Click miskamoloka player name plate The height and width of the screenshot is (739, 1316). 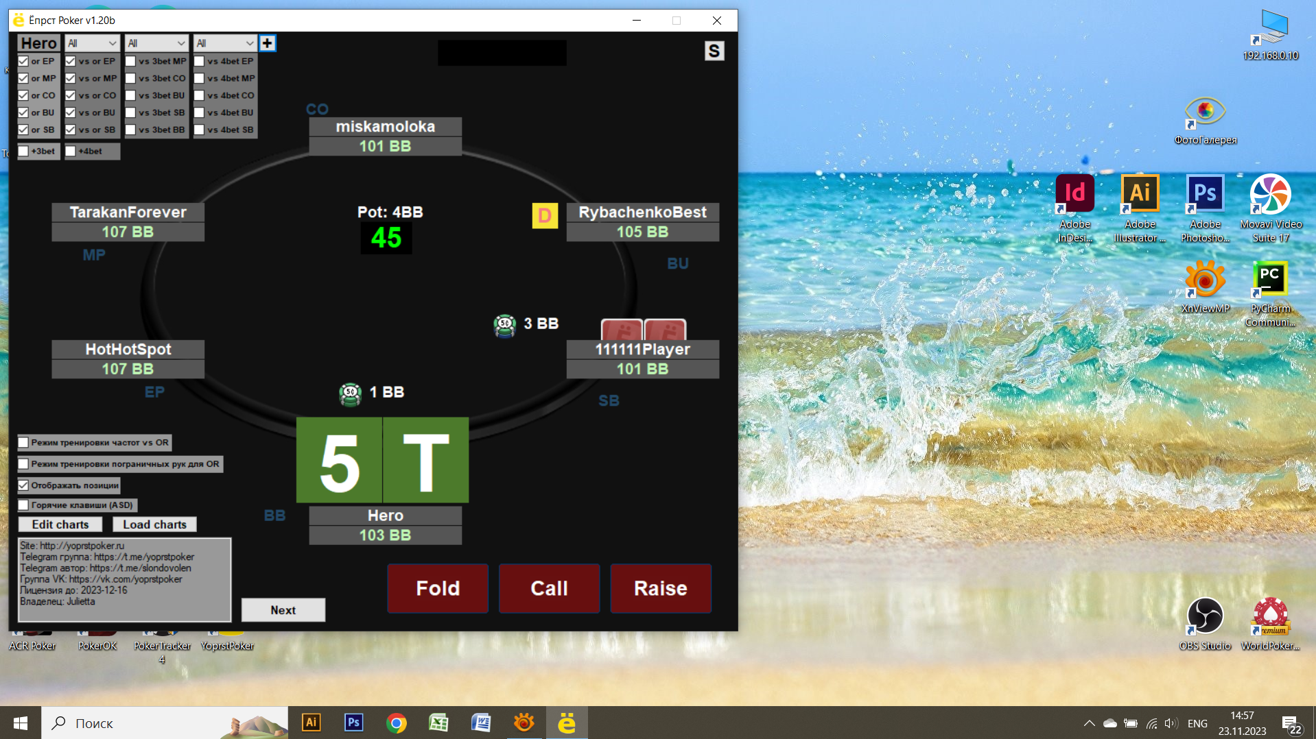click(x=385, y=127)
